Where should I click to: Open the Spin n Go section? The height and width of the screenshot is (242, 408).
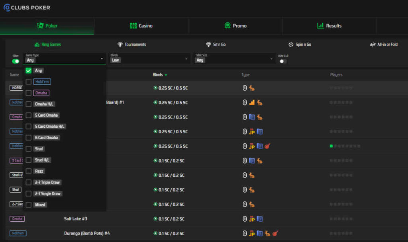pos(300,45)
